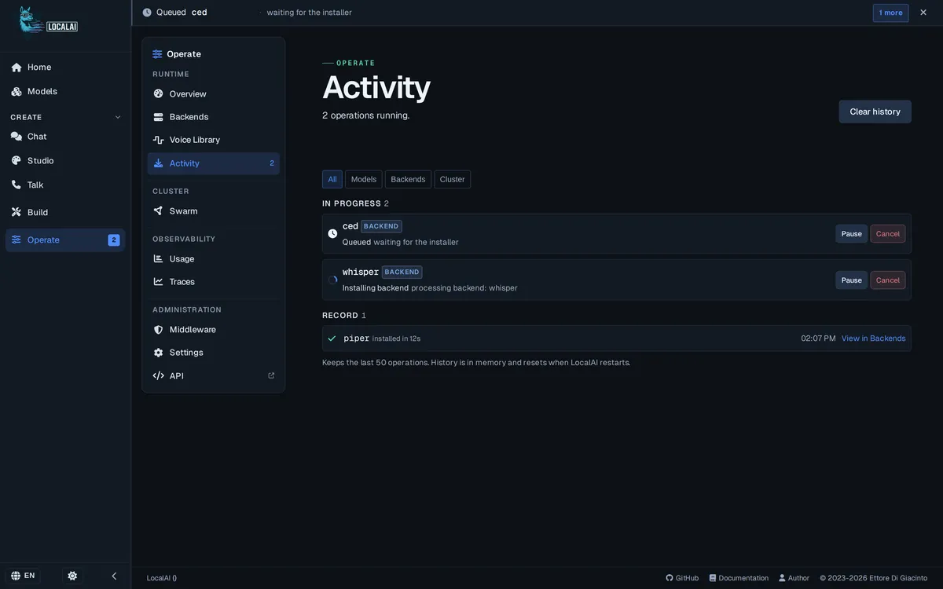Click the clock icon in the top banner

147,13
